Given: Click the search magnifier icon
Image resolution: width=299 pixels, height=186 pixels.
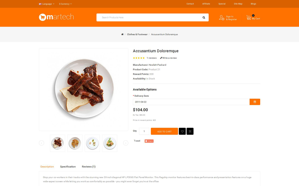Looking at the screenshot, I should pyautogui.click(x=204, y=18).
